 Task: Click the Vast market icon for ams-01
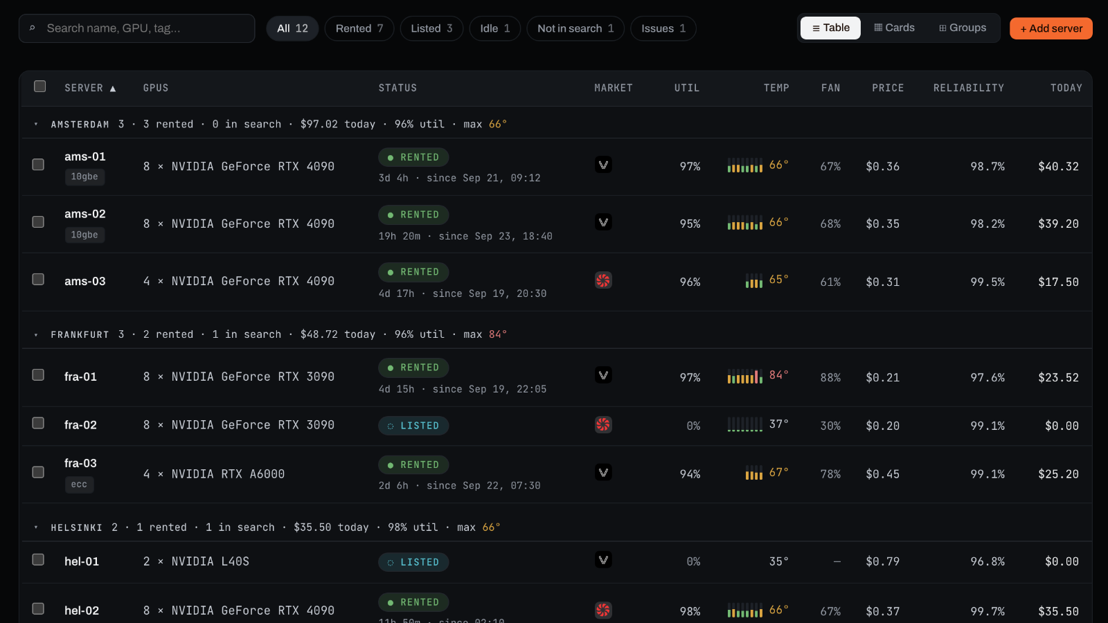click(603, 165)
